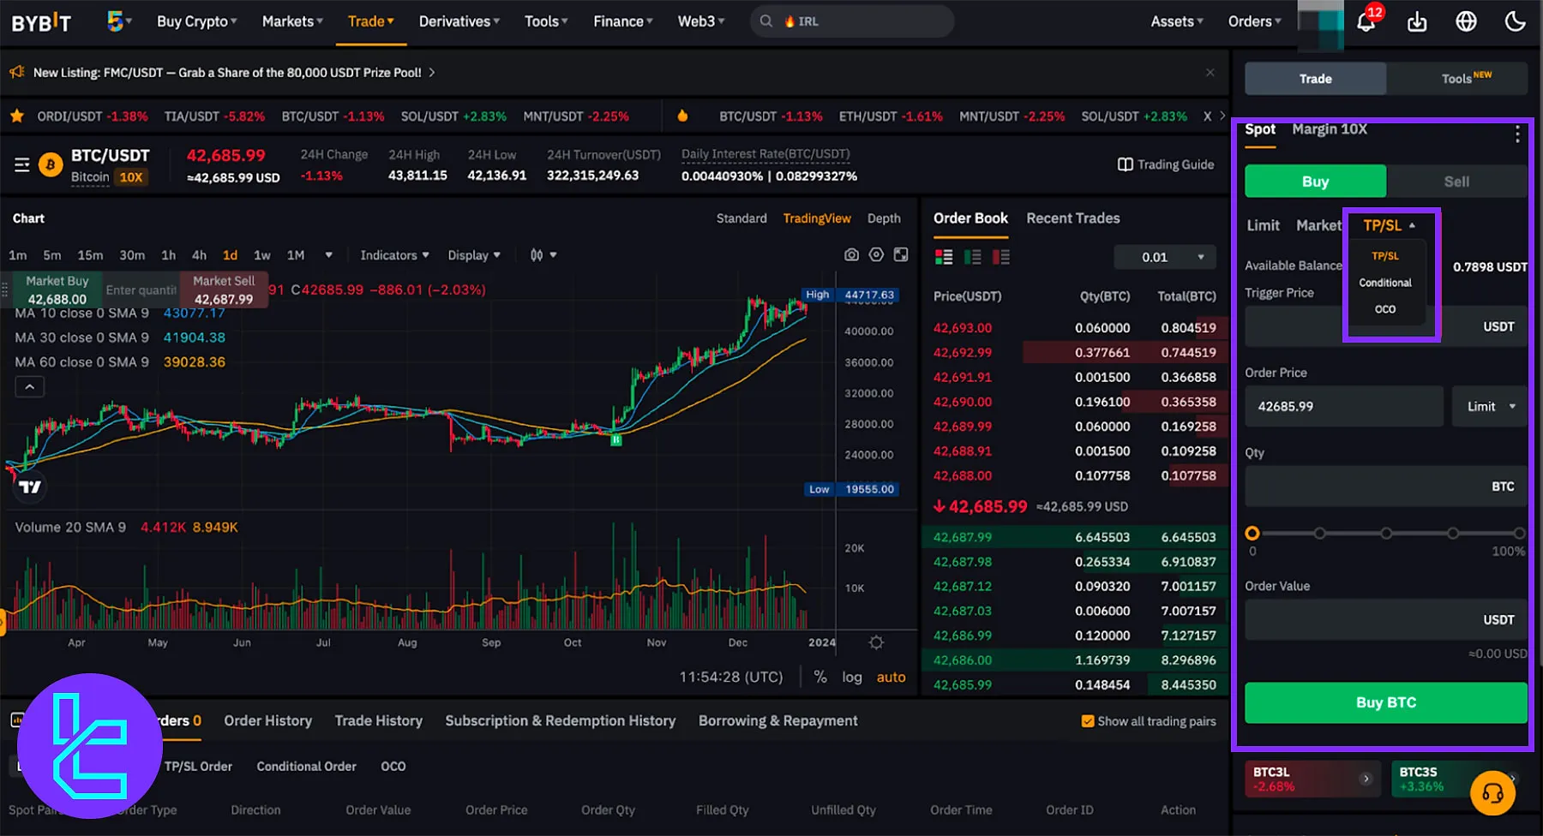Click the quantity percentage slider handle
The width and height of the screenshot is (1543, 836).
click(1252, 533)
